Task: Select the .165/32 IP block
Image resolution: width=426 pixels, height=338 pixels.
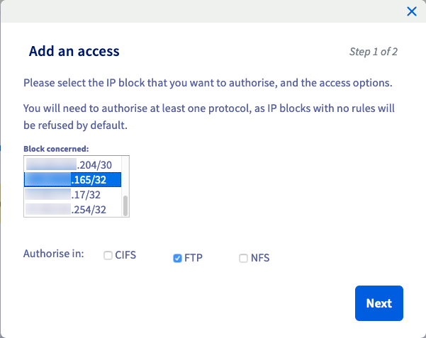Action: pos(92,180)
